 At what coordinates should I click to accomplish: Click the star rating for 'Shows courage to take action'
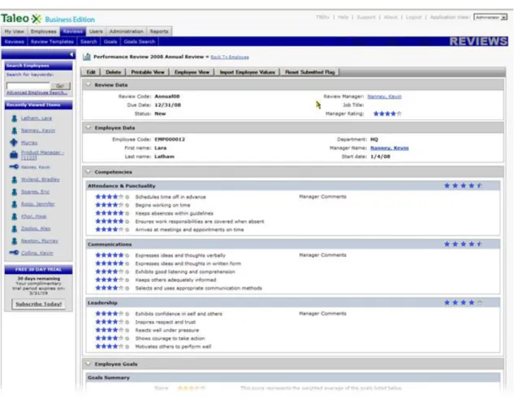click(x=110, y=338)
